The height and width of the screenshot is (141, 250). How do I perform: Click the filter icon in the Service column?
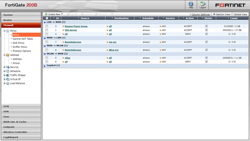coord(164,18)
